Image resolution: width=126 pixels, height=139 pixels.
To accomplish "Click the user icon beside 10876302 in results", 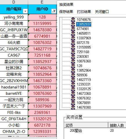I will (73, 98).
